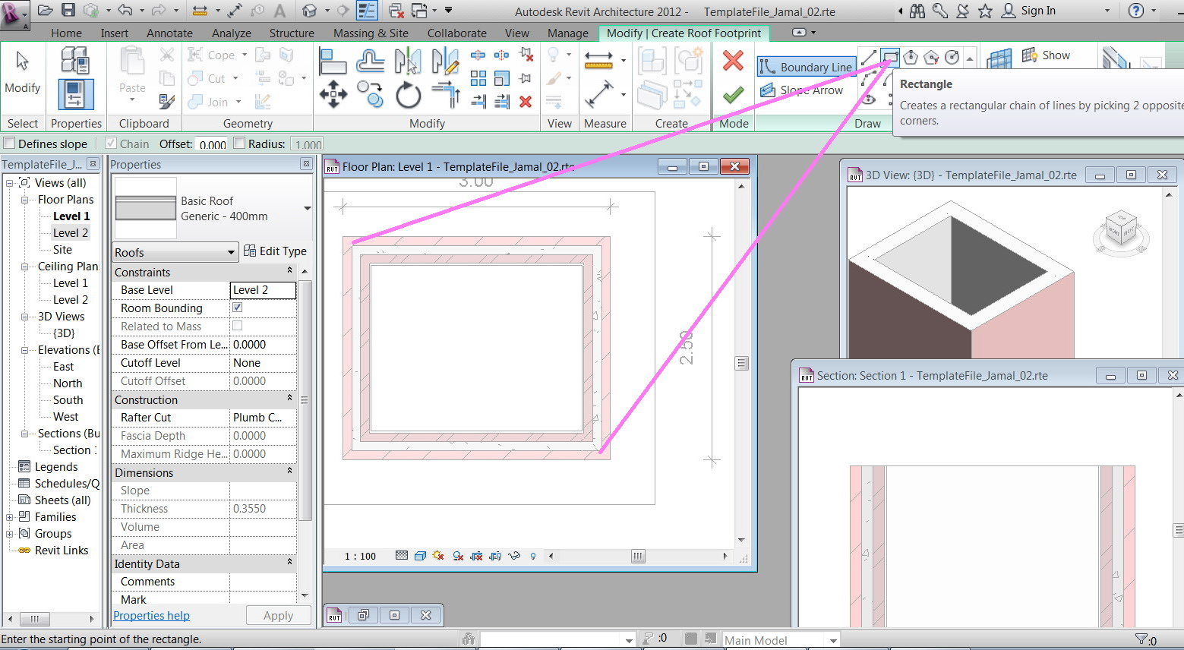Viewport: 1184px width, 650px height.
Task: Click the Open folder icon in quick access toolbar
Action: pyautogui.click(x=46, y=10)
